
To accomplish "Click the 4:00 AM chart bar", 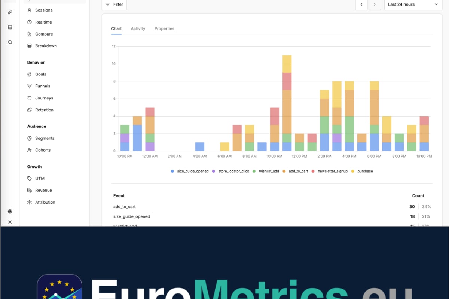I will pos(200,147).
